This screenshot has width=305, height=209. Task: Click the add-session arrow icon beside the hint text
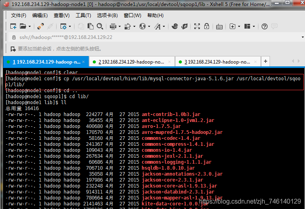tap(13, 49)
